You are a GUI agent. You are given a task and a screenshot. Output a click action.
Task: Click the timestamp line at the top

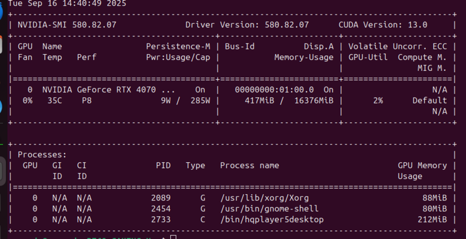point(66,3)
